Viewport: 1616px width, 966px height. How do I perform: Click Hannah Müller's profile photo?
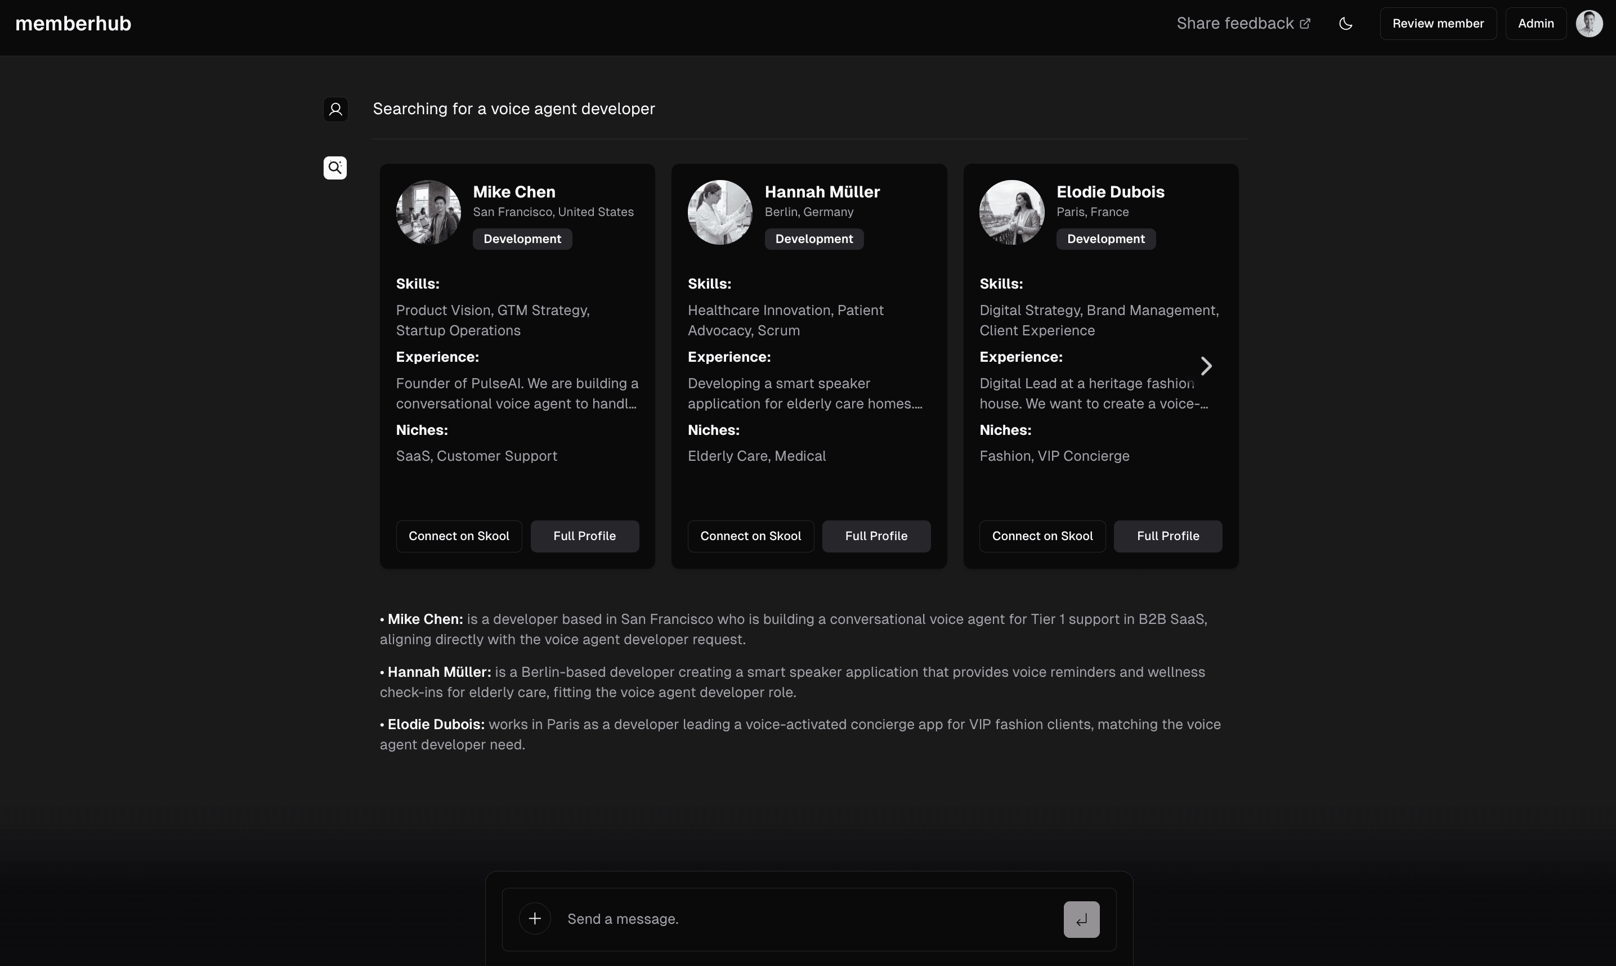(719, 212)
